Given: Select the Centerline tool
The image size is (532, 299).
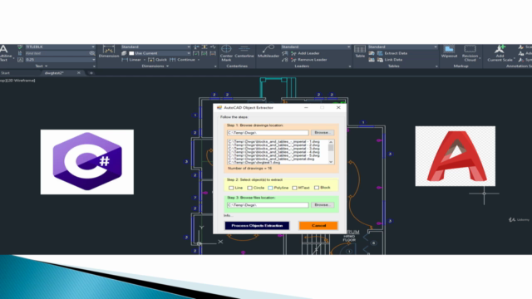Looking at the screenshot, I should click(244, 51).
